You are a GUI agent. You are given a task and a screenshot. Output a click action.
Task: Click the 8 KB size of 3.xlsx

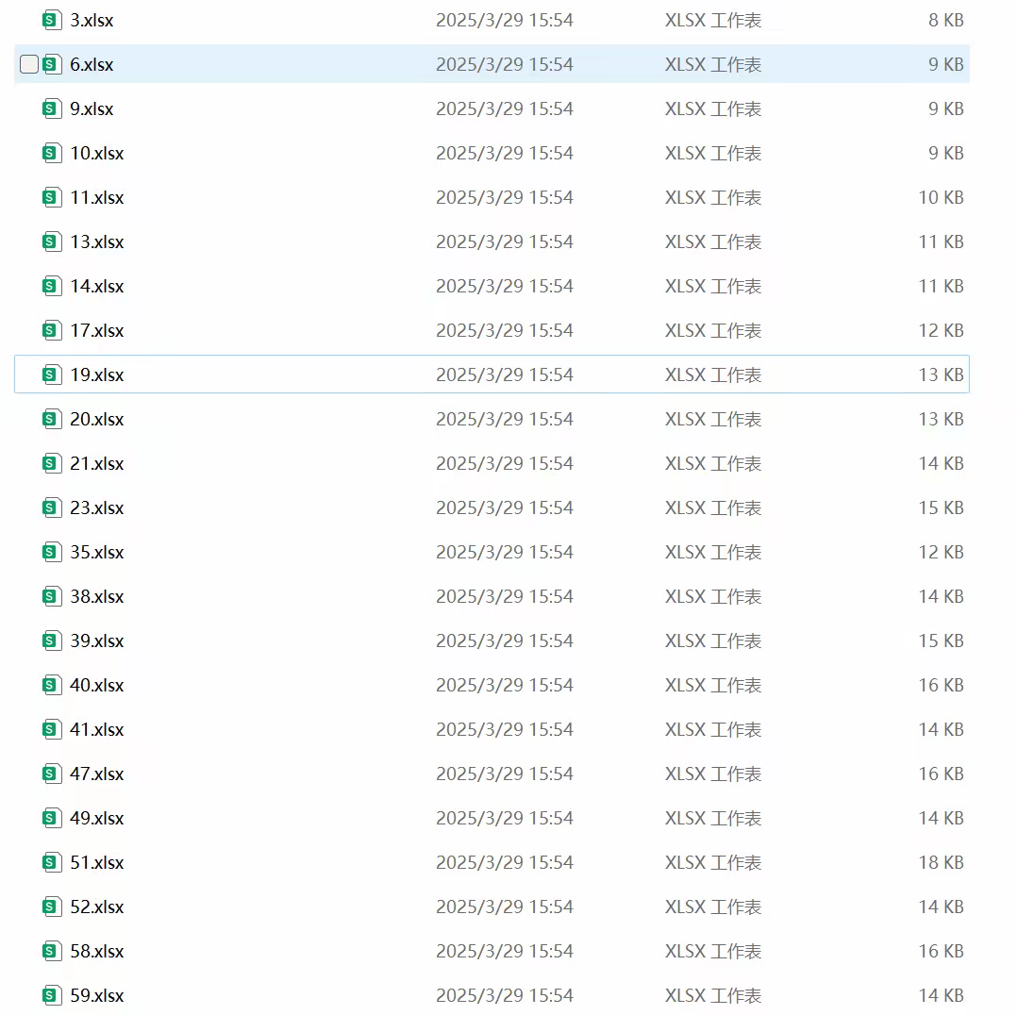point(945,20)
